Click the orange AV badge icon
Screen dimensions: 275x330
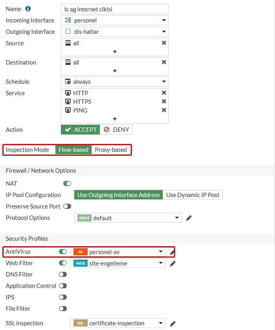coord(80,252)
